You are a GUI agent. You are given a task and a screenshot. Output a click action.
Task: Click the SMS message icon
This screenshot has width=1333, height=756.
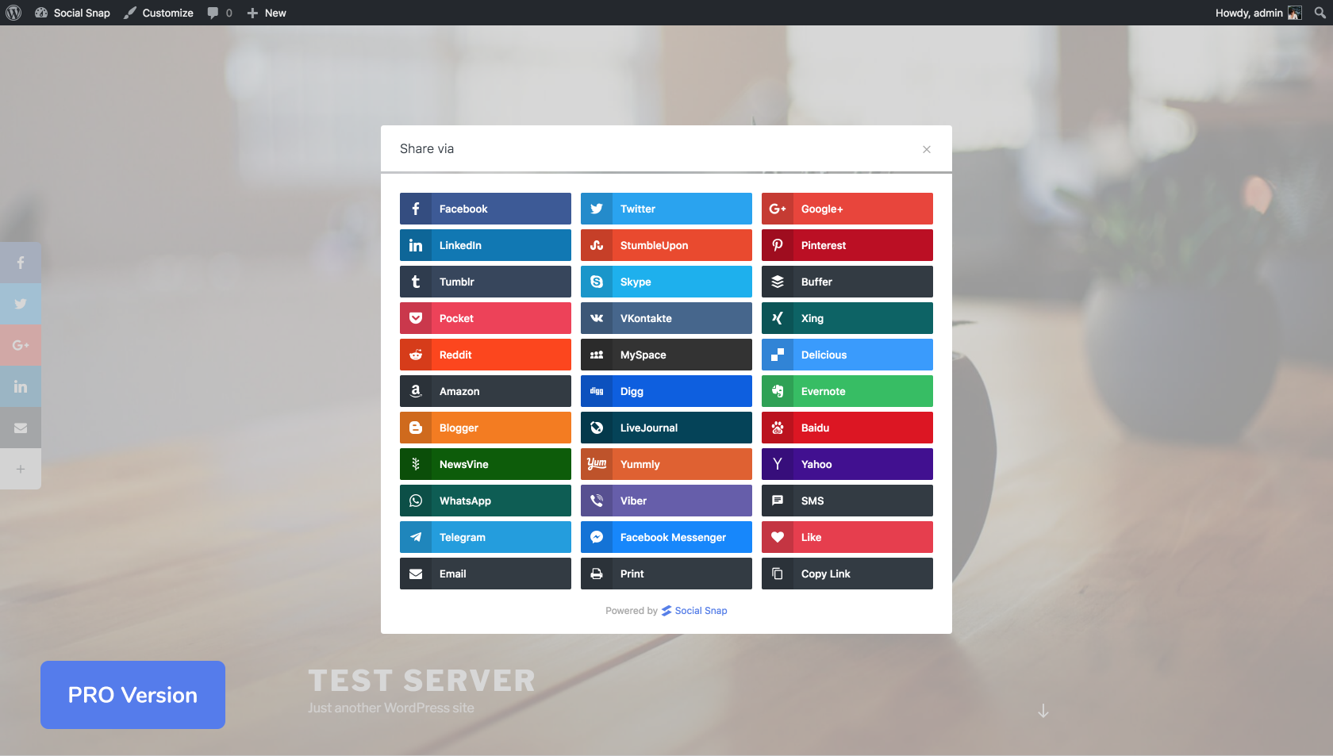point(778,501)
